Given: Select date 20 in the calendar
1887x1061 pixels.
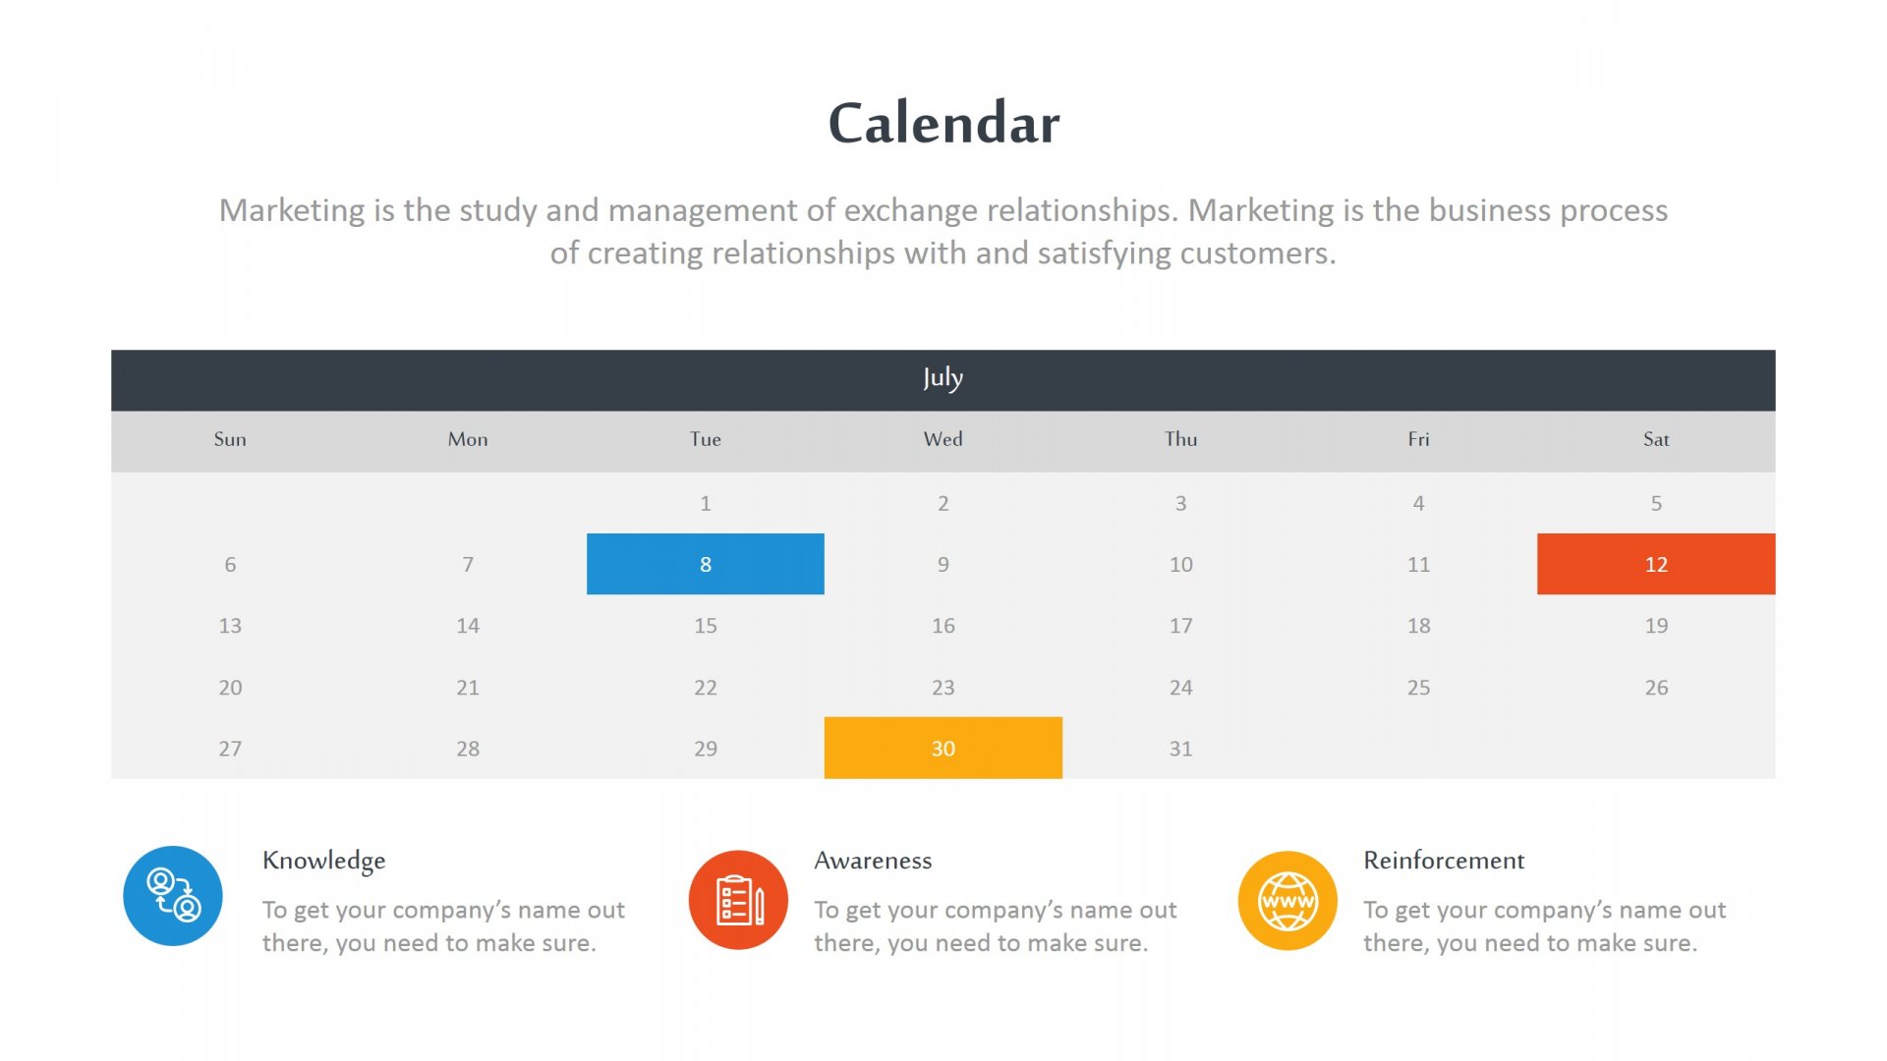Looking at the screenshot, I should tap(230, 688).
